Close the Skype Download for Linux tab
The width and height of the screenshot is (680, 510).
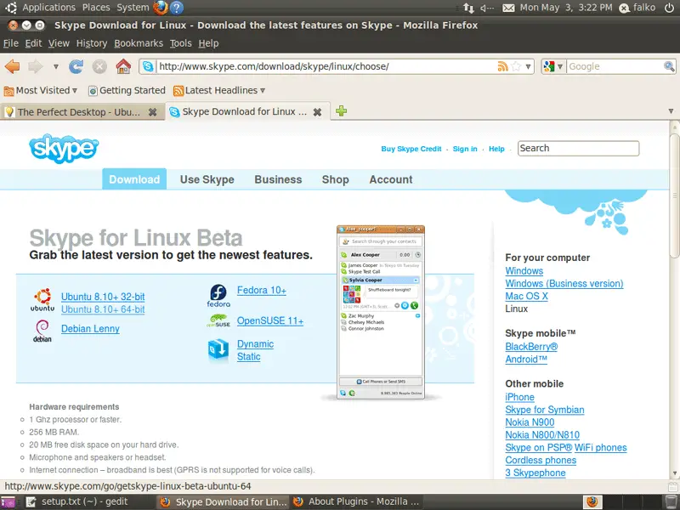[x=317, y=112]
